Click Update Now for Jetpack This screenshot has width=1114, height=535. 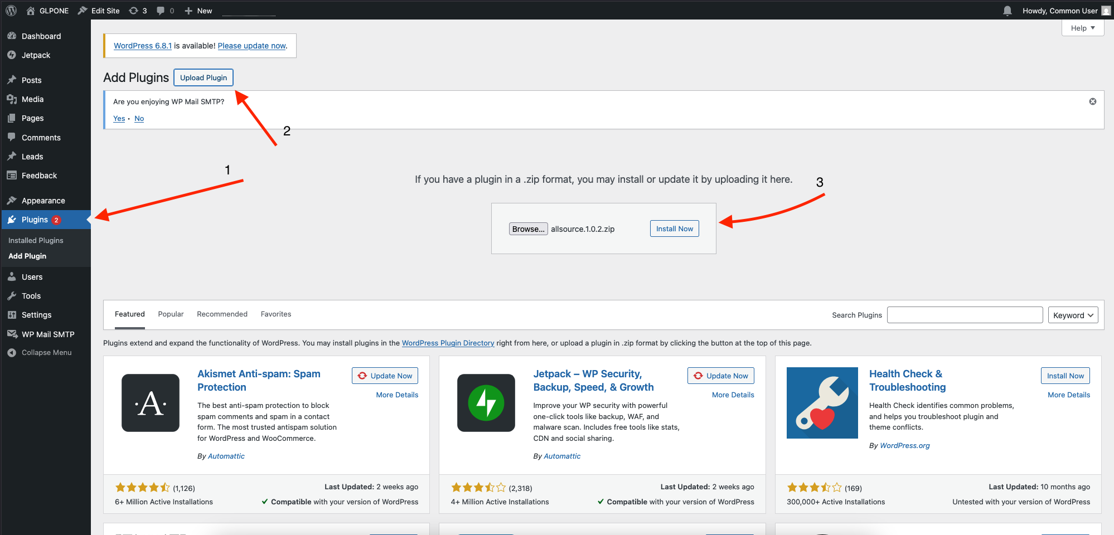point(721,376)
